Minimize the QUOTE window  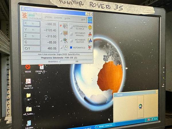tap(87, 14)
